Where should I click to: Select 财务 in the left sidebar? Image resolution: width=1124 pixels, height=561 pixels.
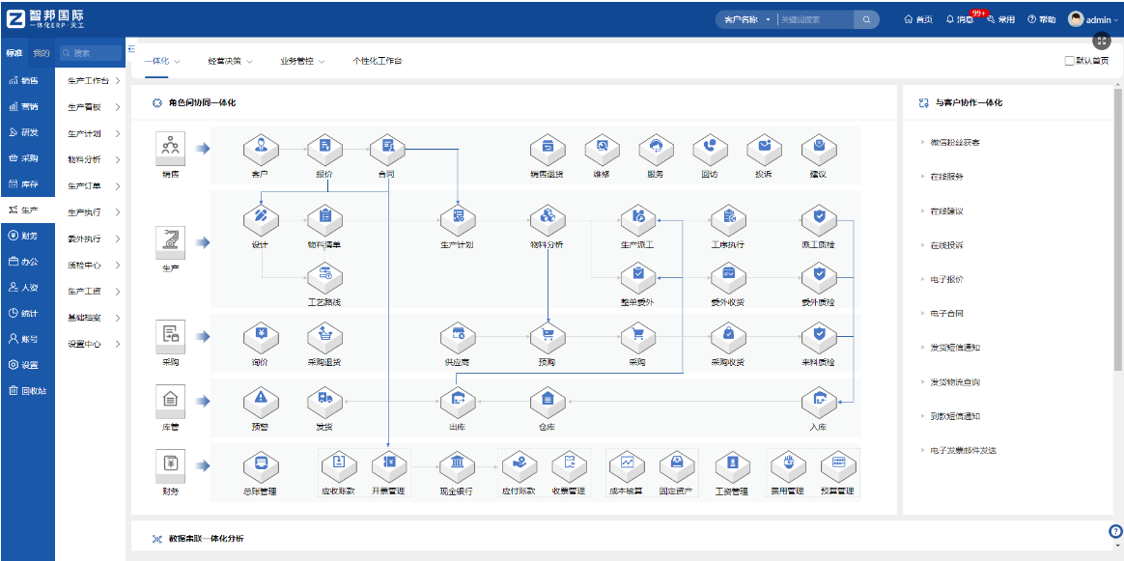click(x=27, y=236)
